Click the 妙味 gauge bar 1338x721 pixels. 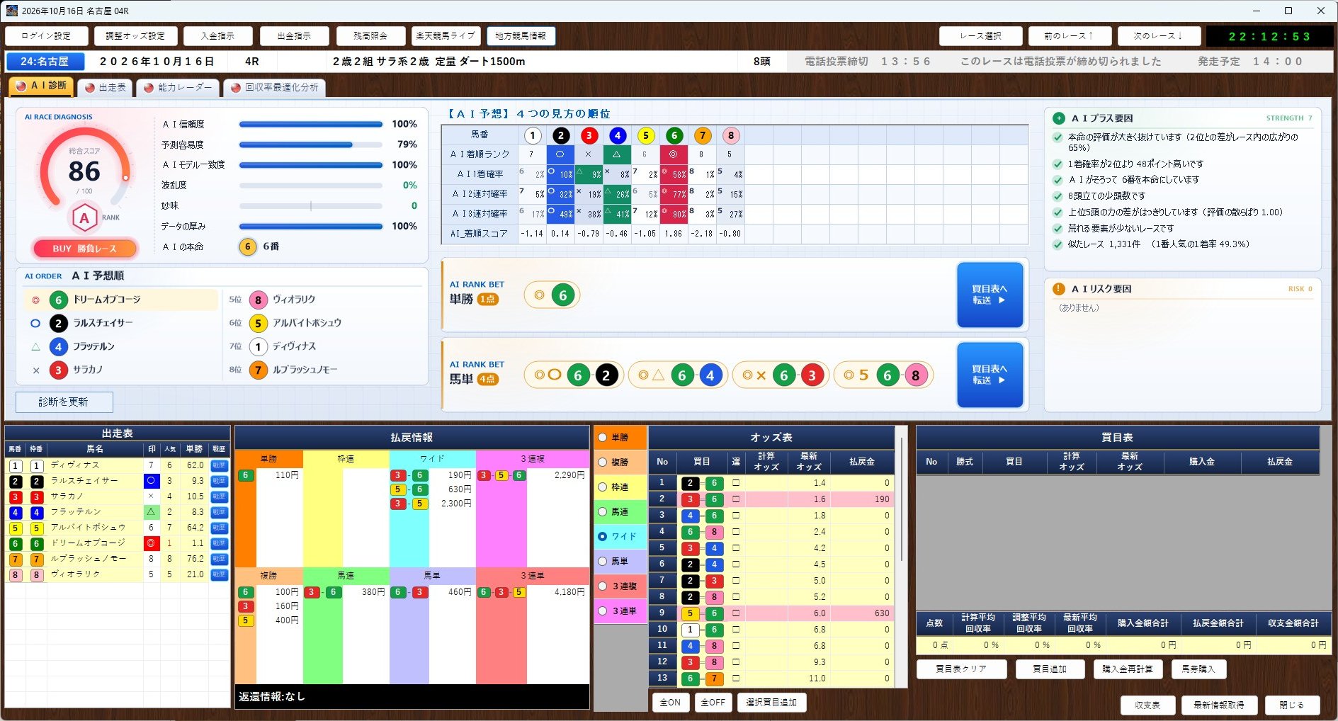click(311, 206)
